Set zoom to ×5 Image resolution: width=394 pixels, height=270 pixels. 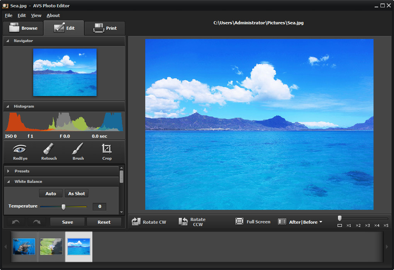[x=386, y=225]
